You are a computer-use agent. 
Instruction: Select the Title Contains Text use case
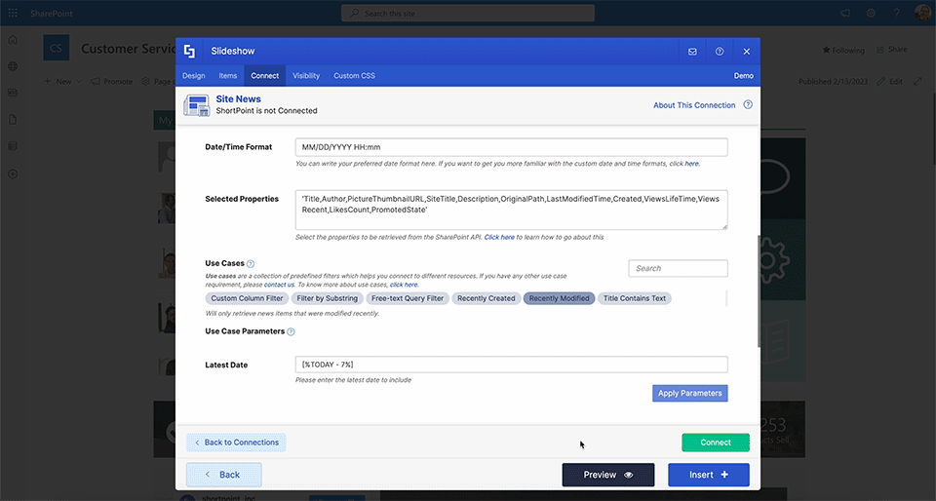pos(635,298)
